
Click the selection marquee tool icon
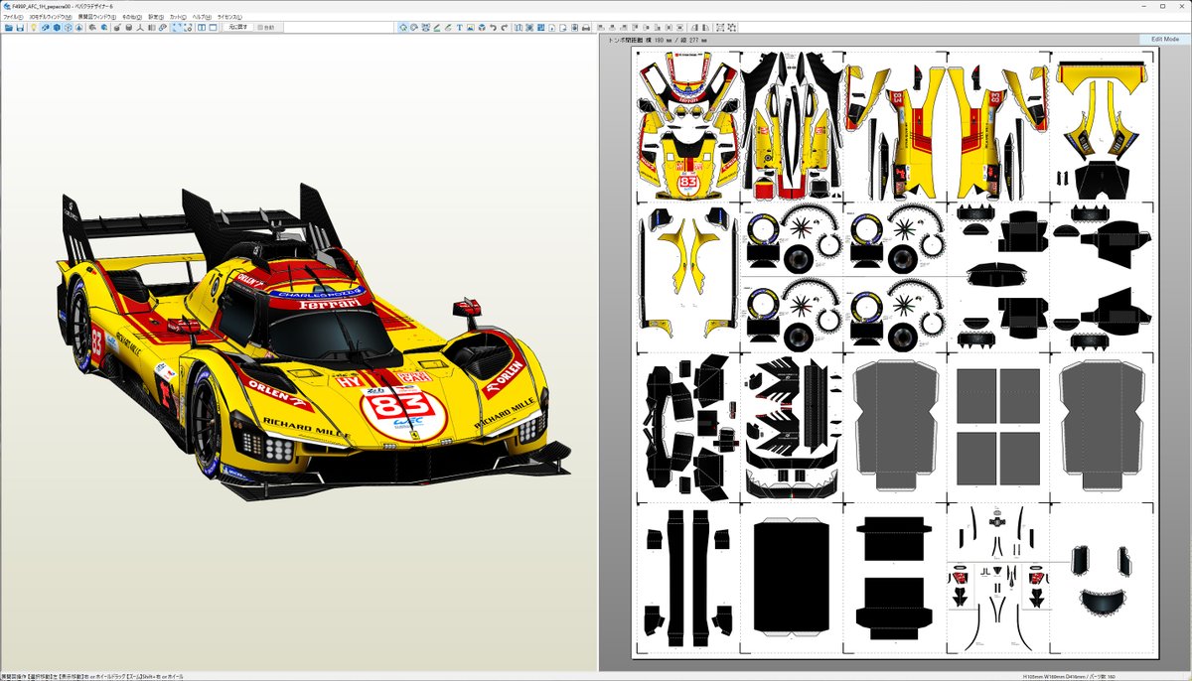point(177,28)
